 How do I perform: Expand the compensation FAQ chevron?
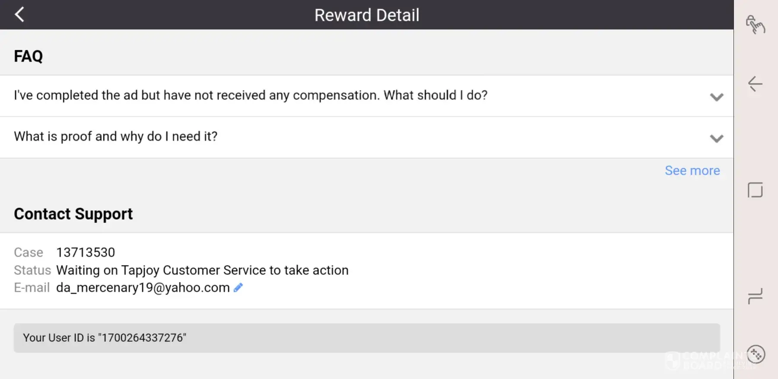tap(716, 97)
